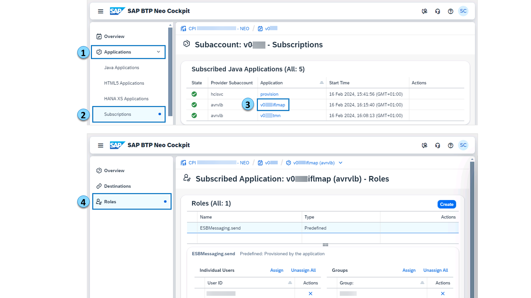Click the subaccount icon beside the Subscriptions page title
This screenshot has width=531, height=298.
(x=187, y=44)
